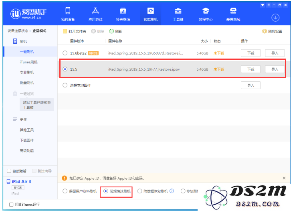Select 批量刷机 in sidebar
The width and height of the screenshot is (293, 211).
click(27, 83)
